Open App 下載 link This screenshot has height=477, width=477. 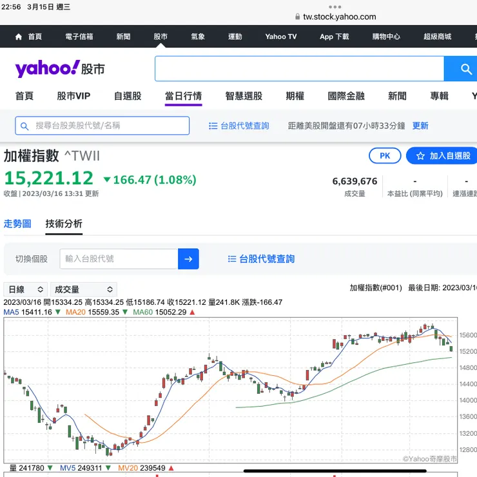point(335,37)
